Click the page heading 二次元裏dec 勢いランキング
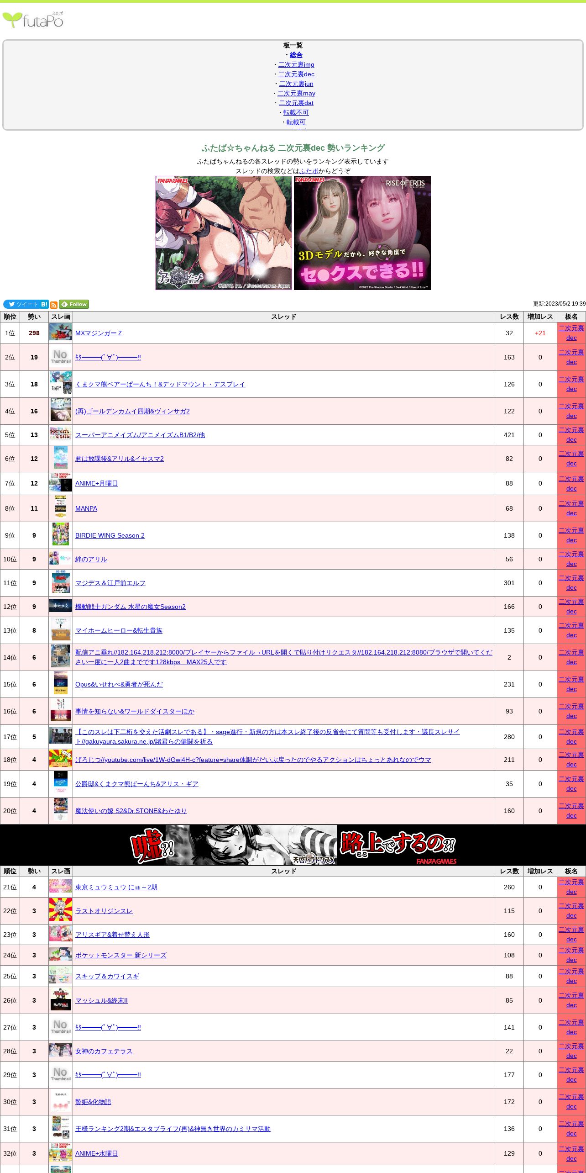The width and height of the screenshot is (586, 1173). (293, 148)
